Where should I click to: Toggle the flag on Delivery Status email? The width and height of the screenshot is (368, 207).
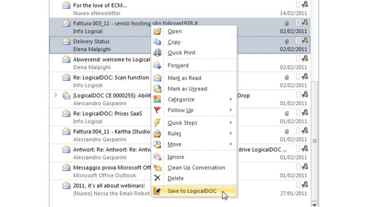[x=298, y=41]
